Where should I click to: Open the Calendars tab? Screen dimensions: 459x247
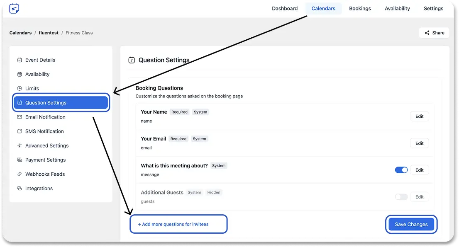(323, 8)
